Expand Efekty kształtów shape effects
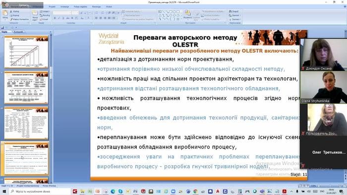 click(x=211, y=19)
